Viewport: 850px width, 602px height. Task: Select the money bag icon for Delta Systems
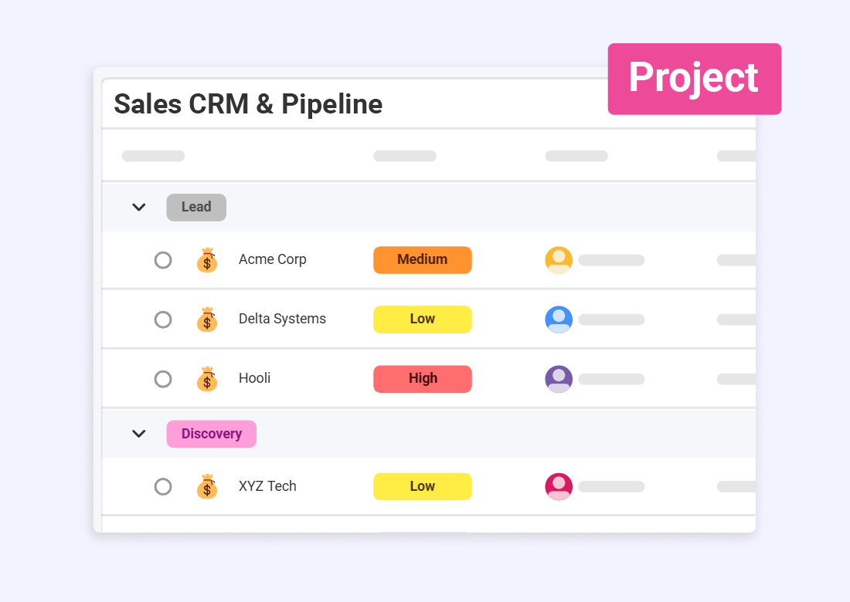pyautogui.click(x=207, y=320)
